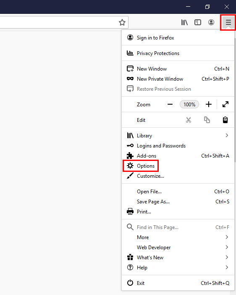This screenshot has width=236, height=295.
Task: Click the Ctrl+O shortcut text
Action: (x=222, y=191)
